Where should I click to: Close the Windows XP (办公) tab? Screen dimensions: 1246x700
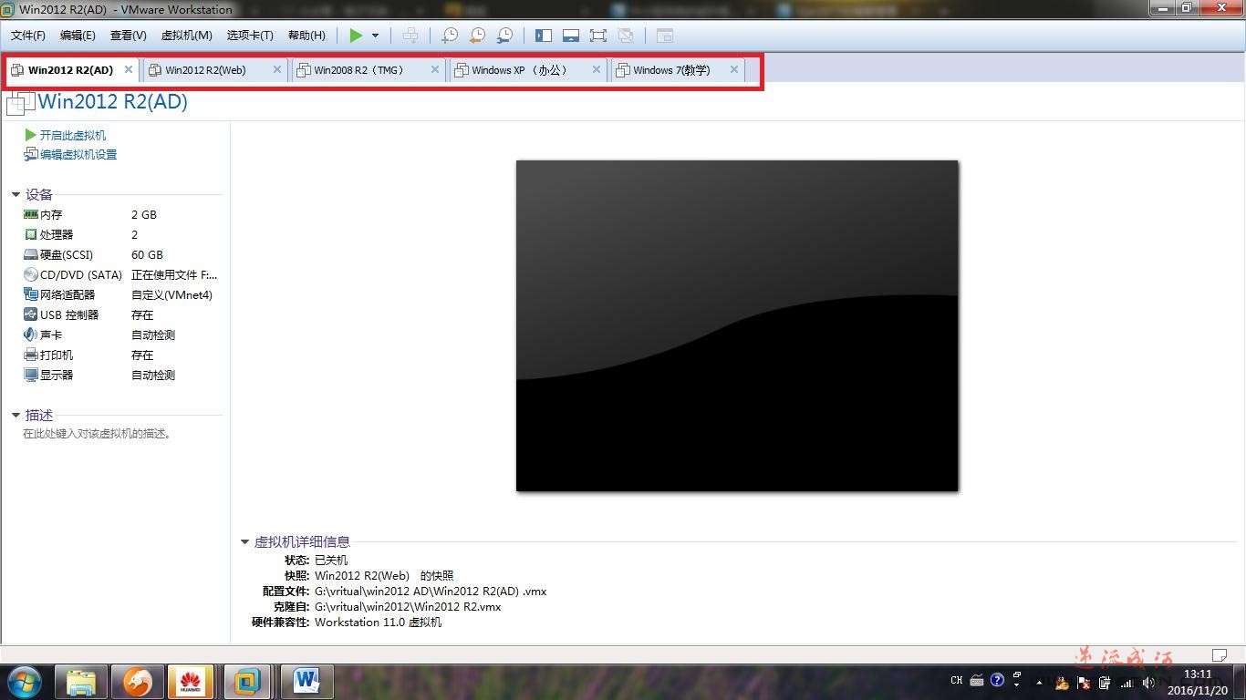click(597, 69)
